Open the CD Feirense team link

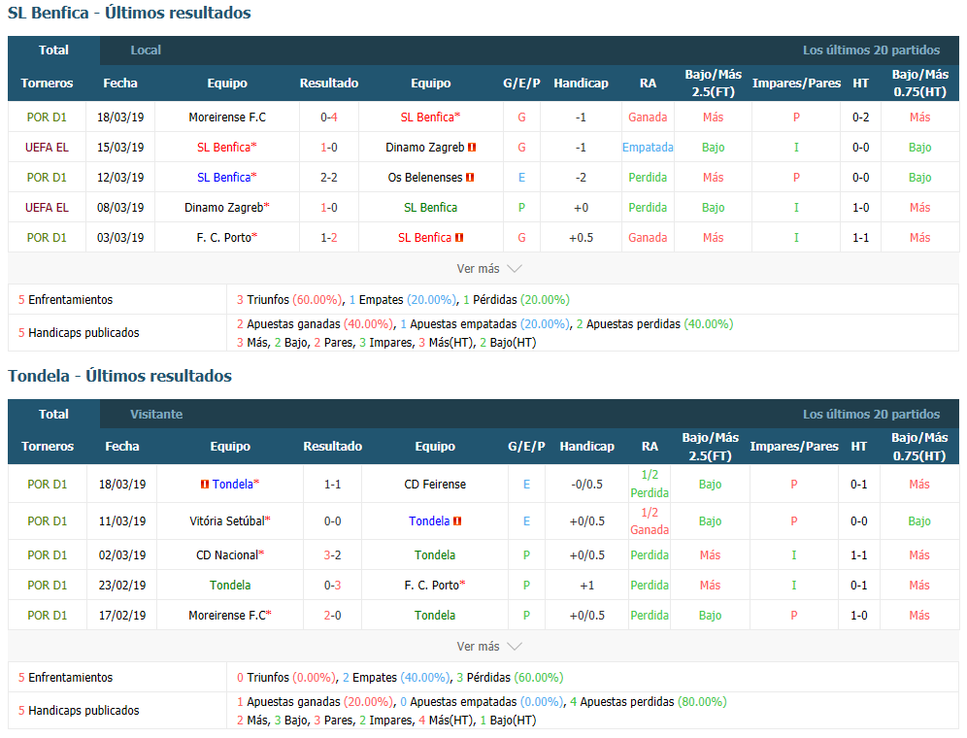pyautogui.click(x=435, y=485)
